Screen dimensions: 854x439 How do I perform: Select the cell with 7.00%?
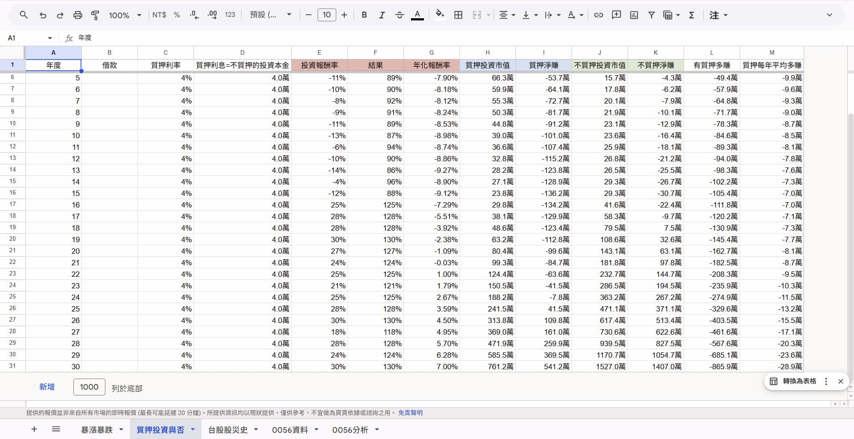pyautogui.click(x=431, y=367)
